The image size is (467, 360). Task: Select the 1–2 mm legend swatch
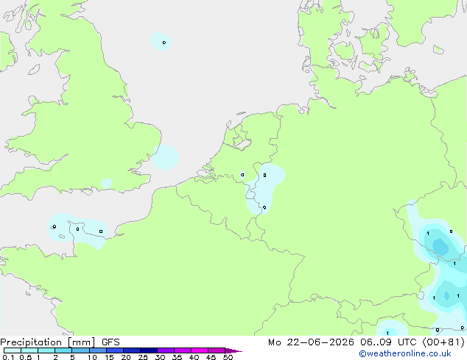(x=46, y=350)
